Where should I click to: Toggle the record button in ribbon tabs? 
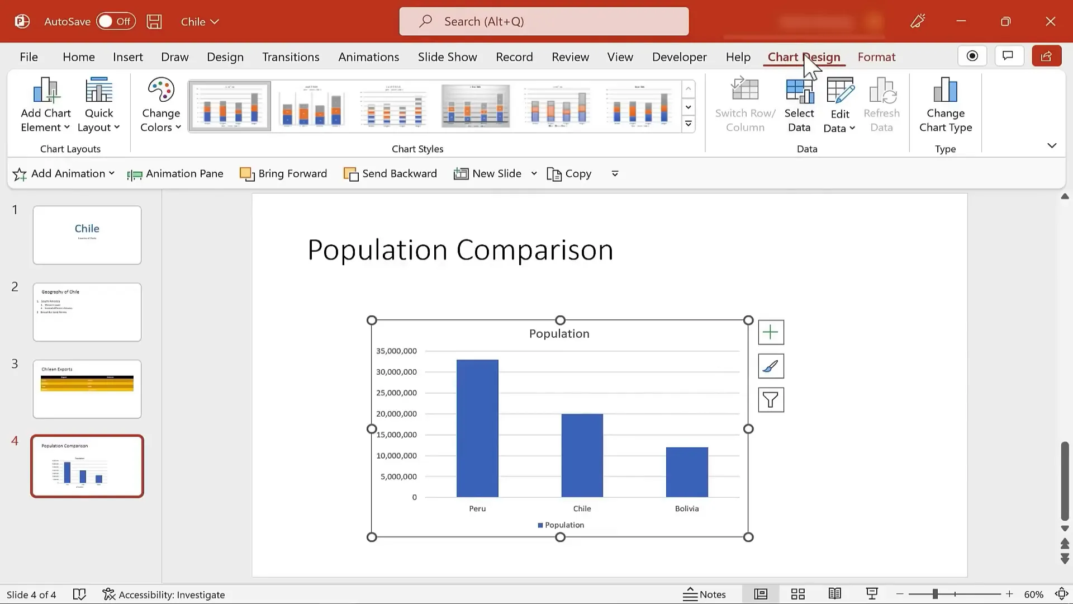pos(972,56)
